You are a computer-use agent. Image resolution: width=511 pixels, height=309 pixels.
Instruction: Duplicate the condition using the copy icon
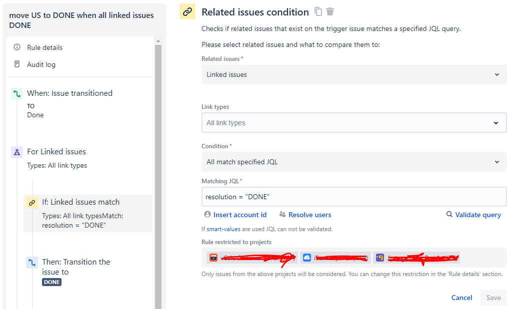318,11
